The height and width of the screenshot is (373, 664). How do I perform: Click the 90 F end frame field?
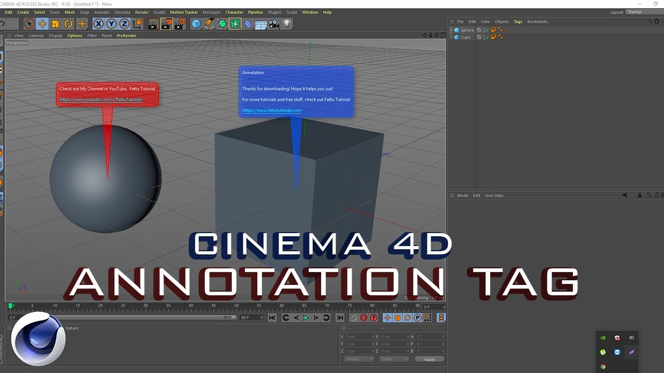(x=251, y=318)
